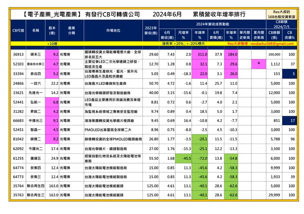Click CB code 64774

[18, 168]
